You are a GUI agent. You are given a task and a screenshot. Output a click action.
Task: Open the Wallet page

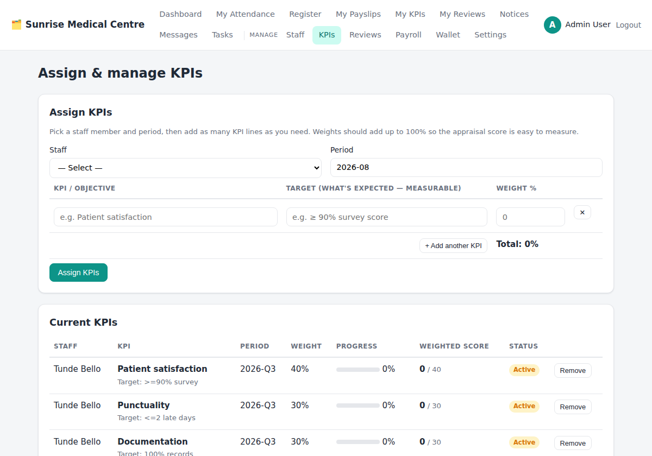click(x=448, y=35)
